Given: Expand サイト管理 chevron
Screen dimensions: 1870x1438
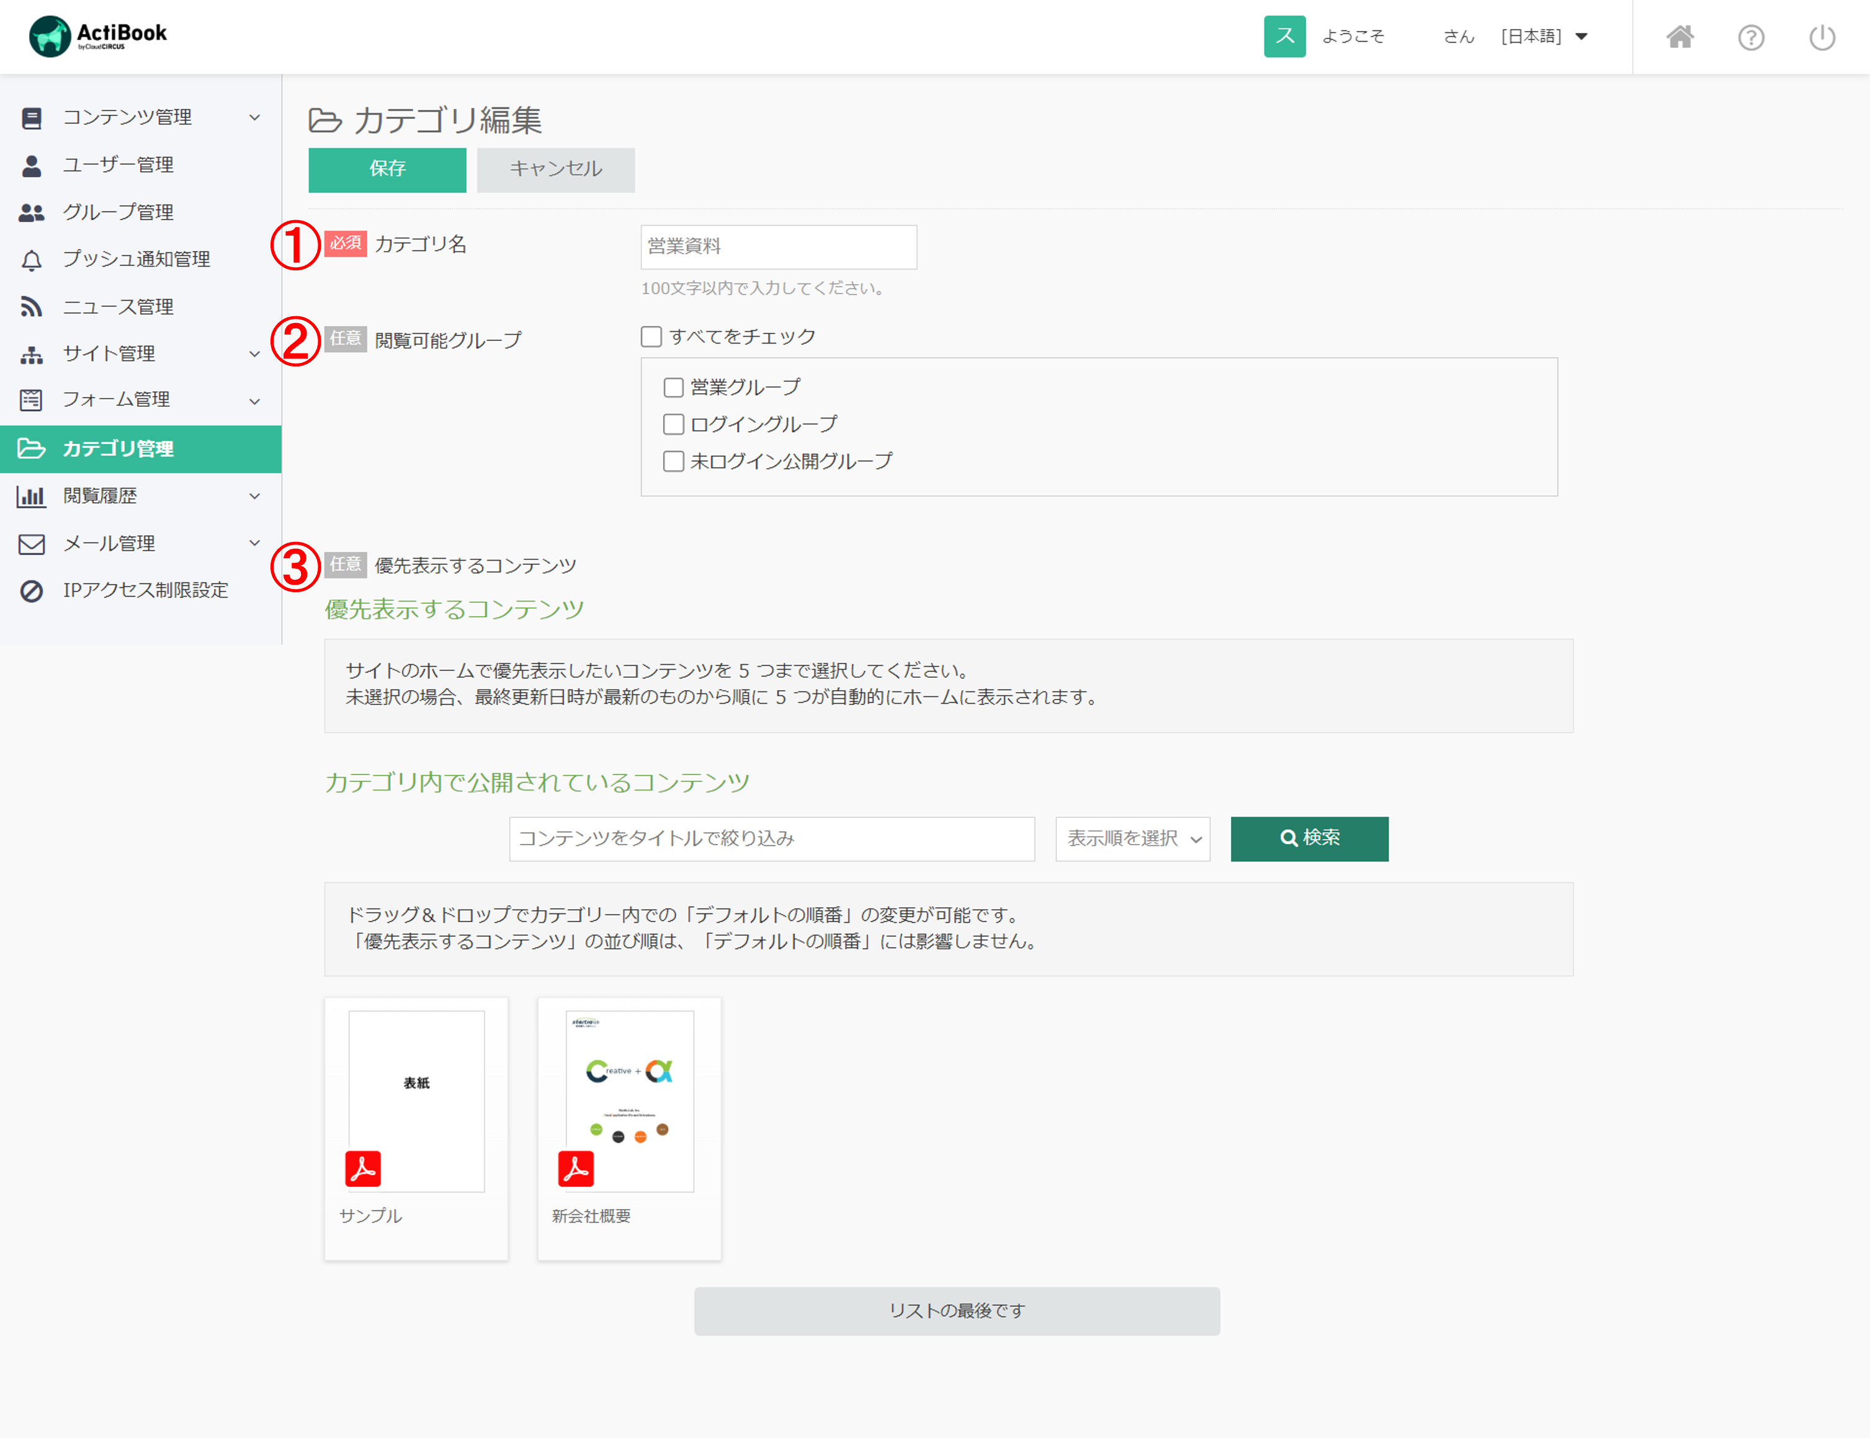Looking at the screenshot, I should pos(254,354).
